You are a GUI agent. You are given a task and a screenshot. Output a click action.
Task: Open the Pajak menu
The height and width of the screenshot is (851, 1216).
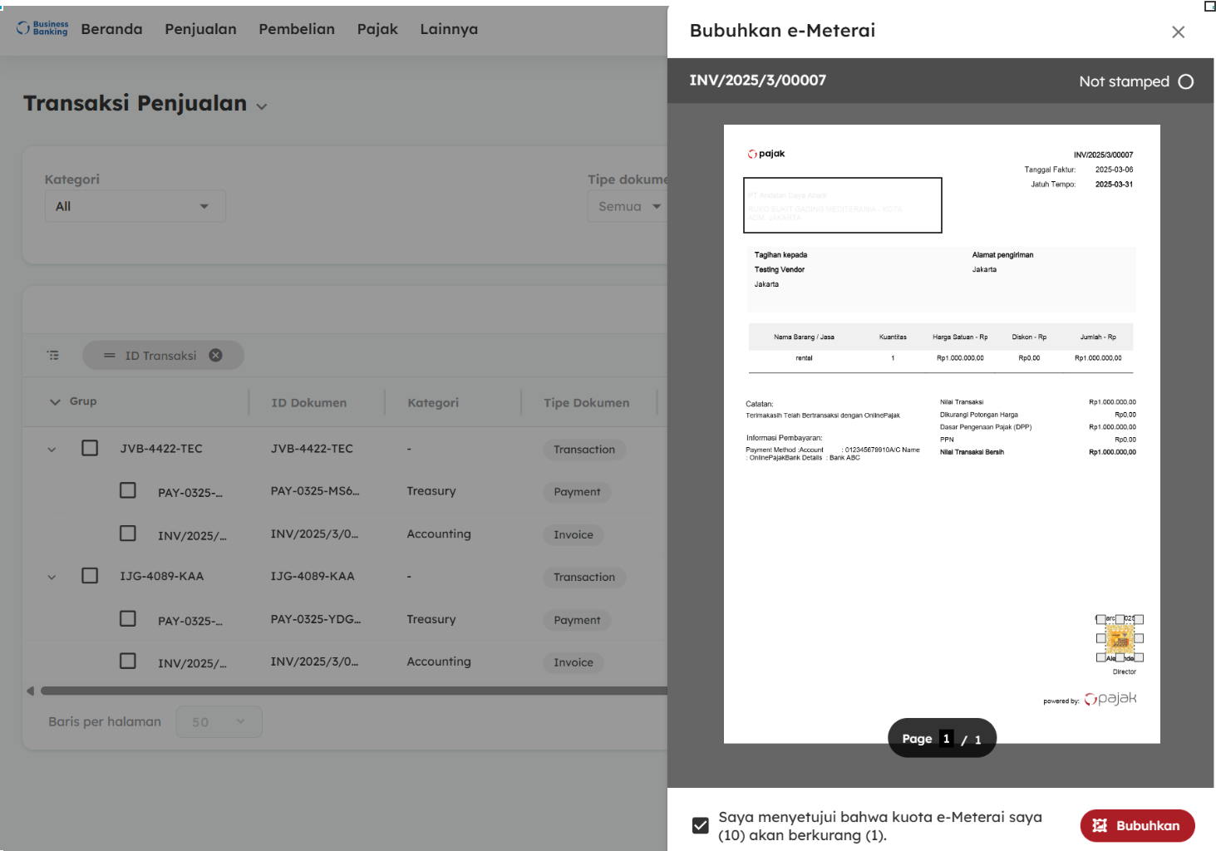click(377, 29)
